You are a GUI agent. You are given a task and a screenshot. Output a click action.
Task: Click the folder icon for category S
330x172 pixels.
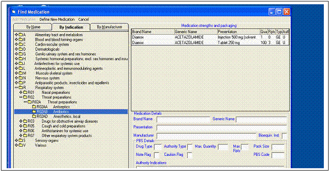click(21, 140)
